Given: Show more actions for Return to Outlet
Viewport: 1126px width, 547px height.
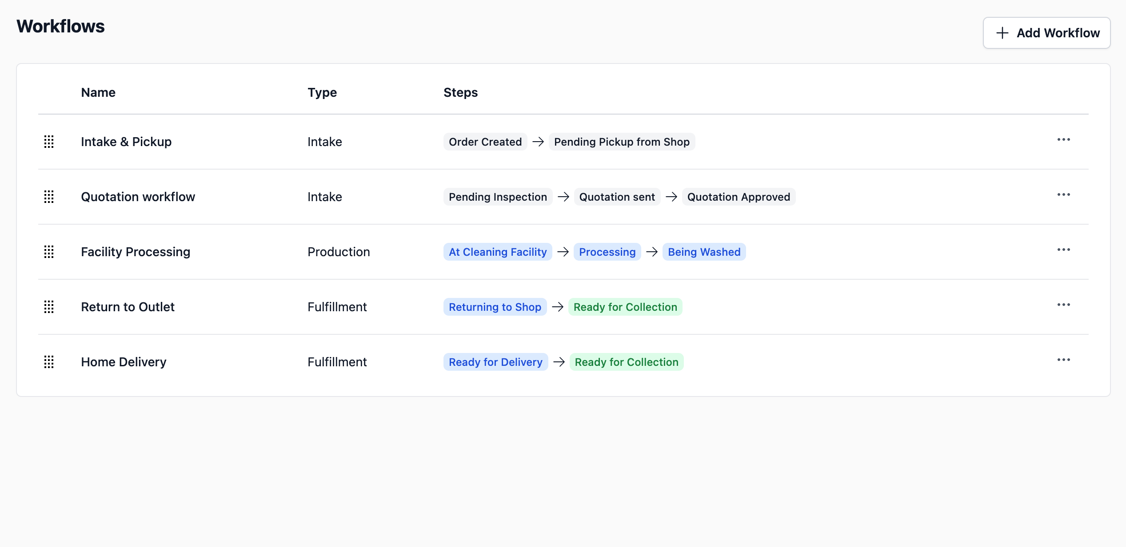Looking at the screenshot, I should point(1063,305).
